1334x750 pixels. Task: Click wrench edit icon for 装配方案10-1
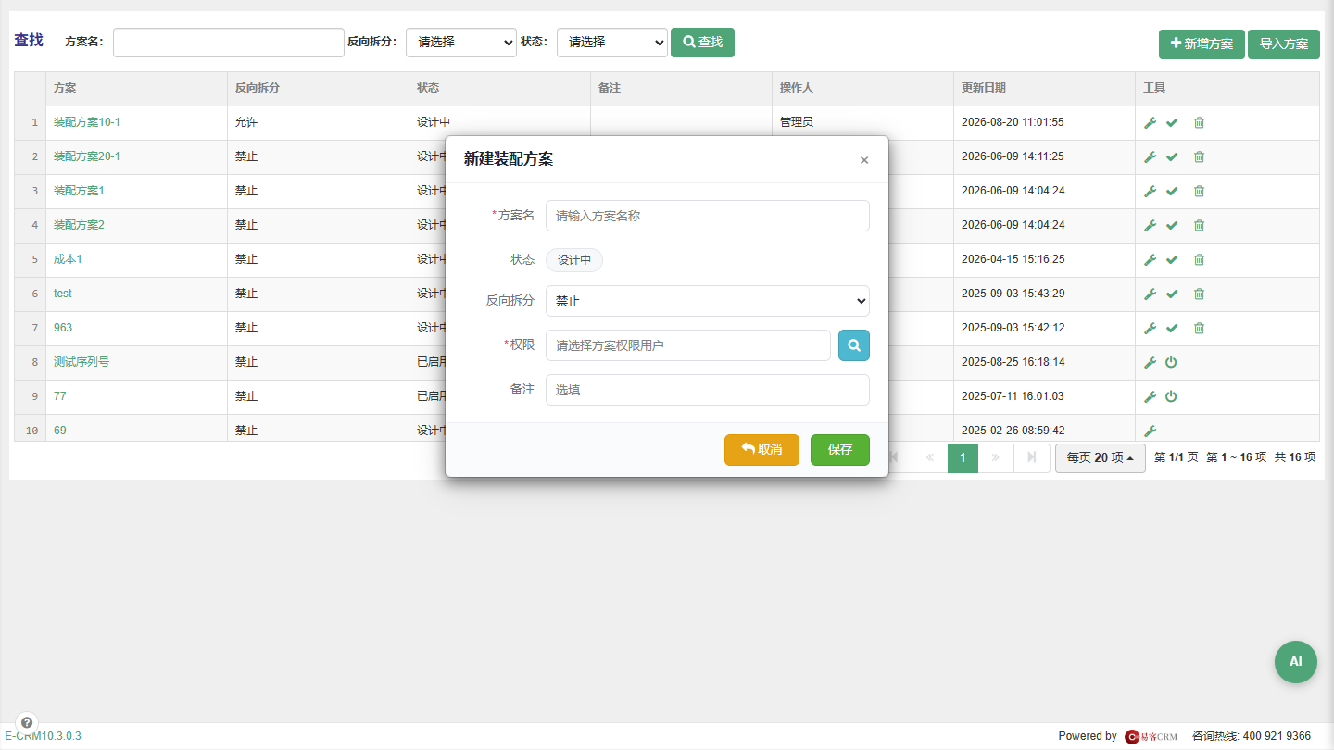click(x=1150, y=122)
